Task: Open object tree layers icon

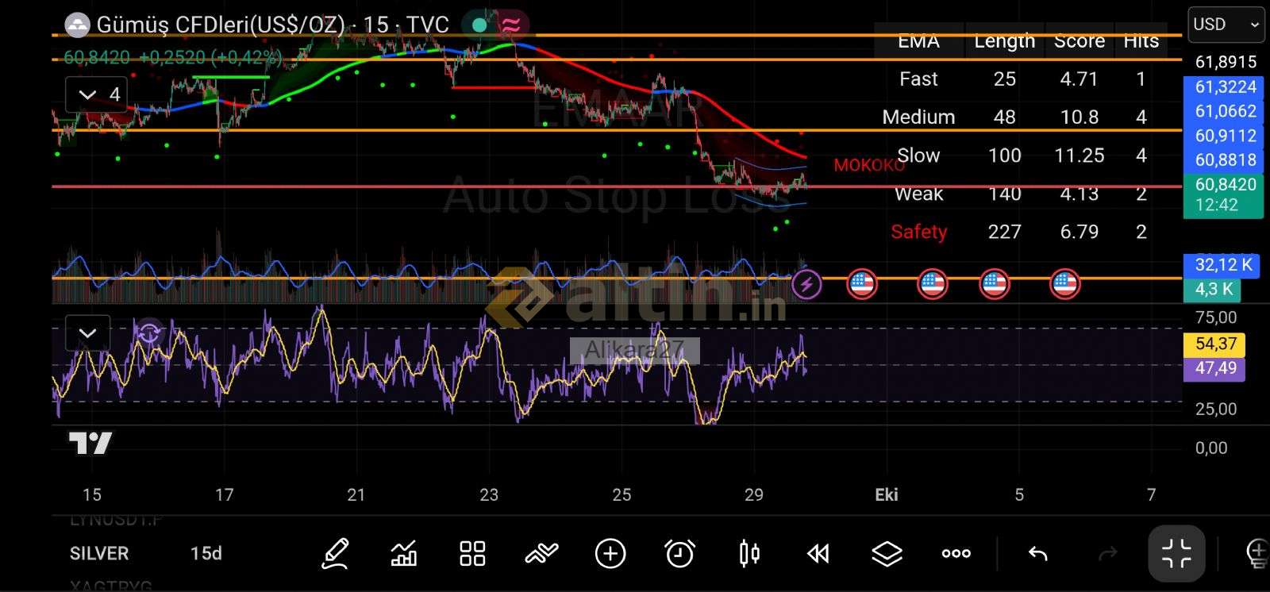Action: click(887, 553)
